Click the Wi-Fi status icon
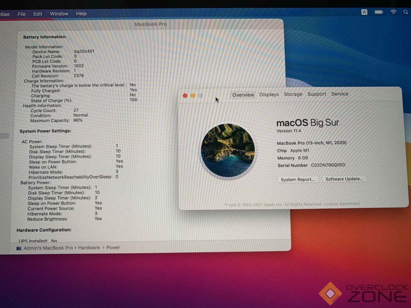411x308 pixels. pyautogui.click(x=393, y=12)
